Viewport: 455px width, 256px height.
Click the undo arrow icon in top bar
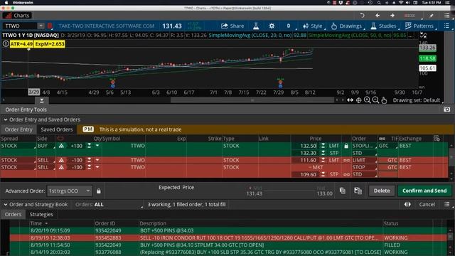[362, 16]
